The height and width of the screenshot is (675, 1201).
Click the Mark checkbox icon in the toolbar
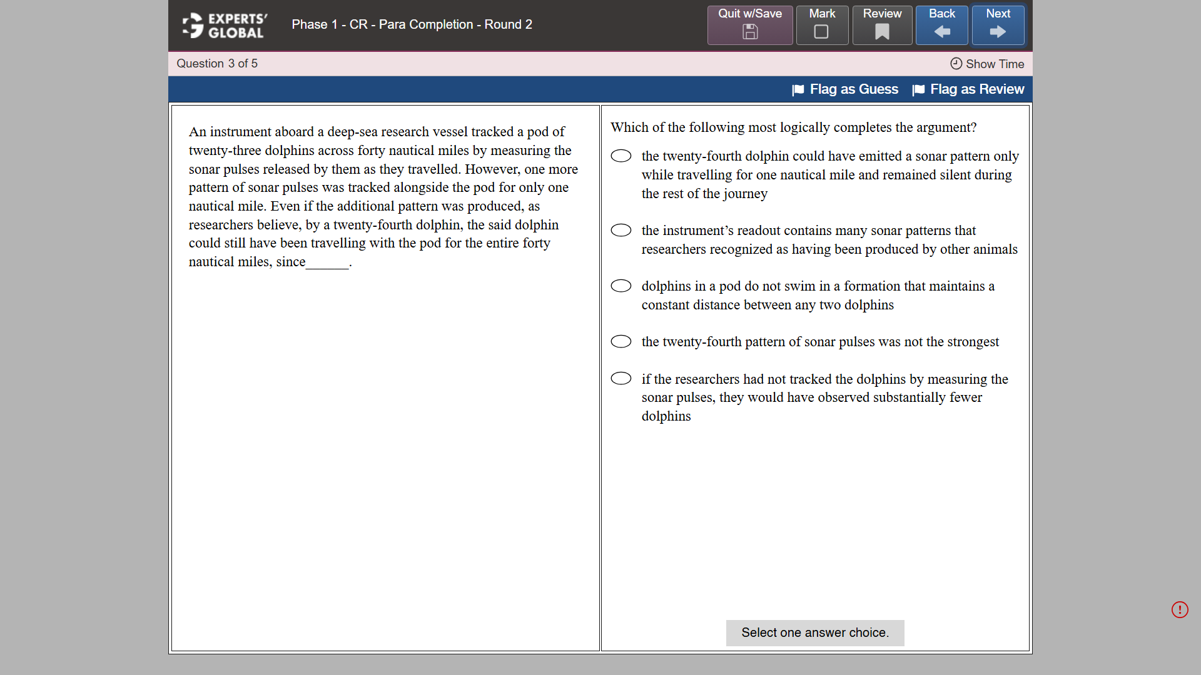tap(822, 32)
